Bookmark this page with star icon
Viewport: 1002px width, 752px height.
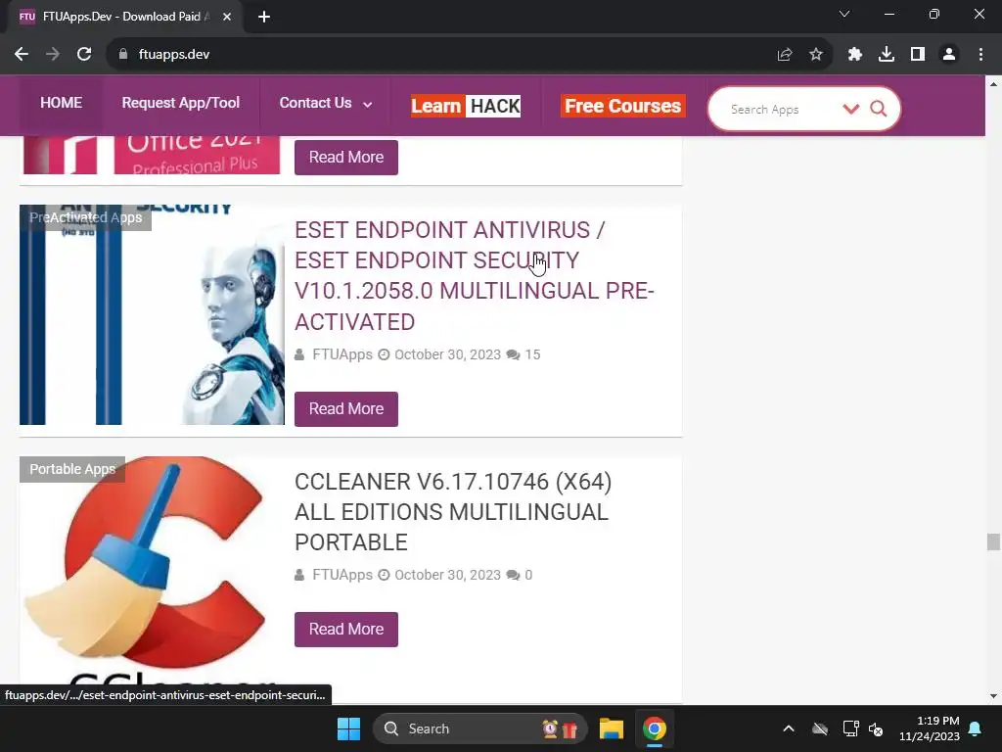816,55
